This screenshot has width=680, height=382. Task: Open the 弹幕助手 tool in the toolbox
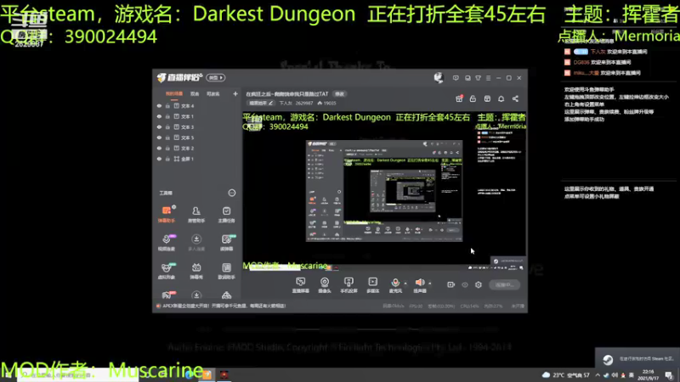point(167,214)
